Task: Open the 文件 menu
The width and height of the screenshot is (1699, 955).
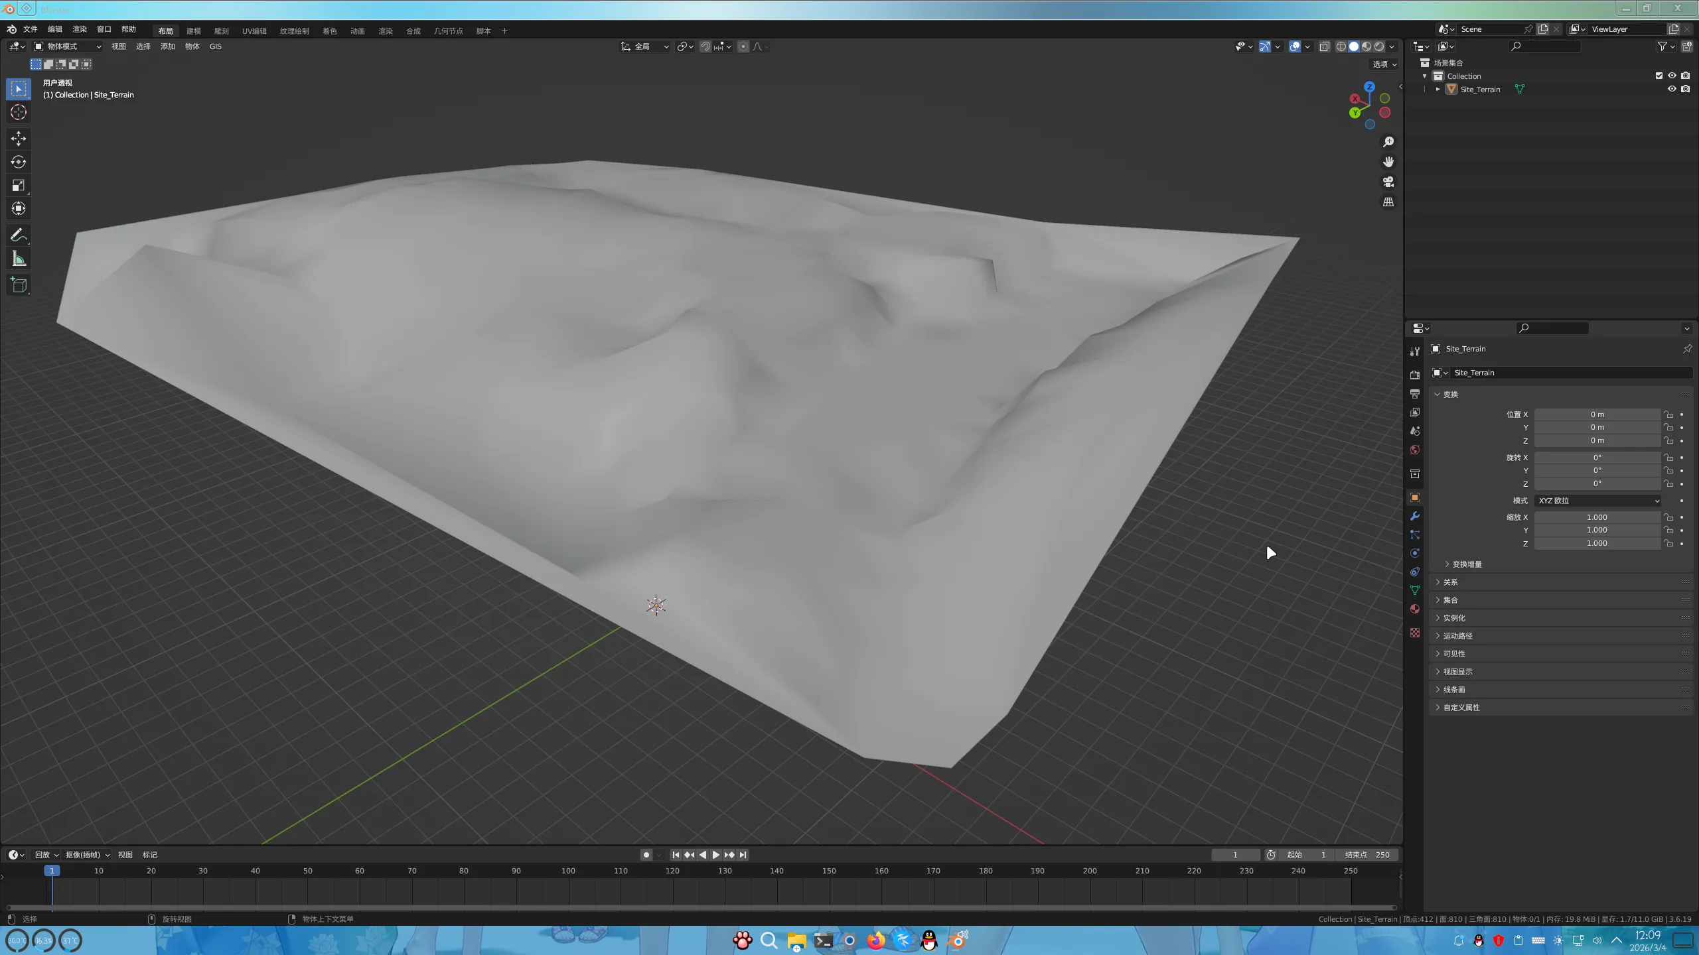Action: tap(31, 29)
